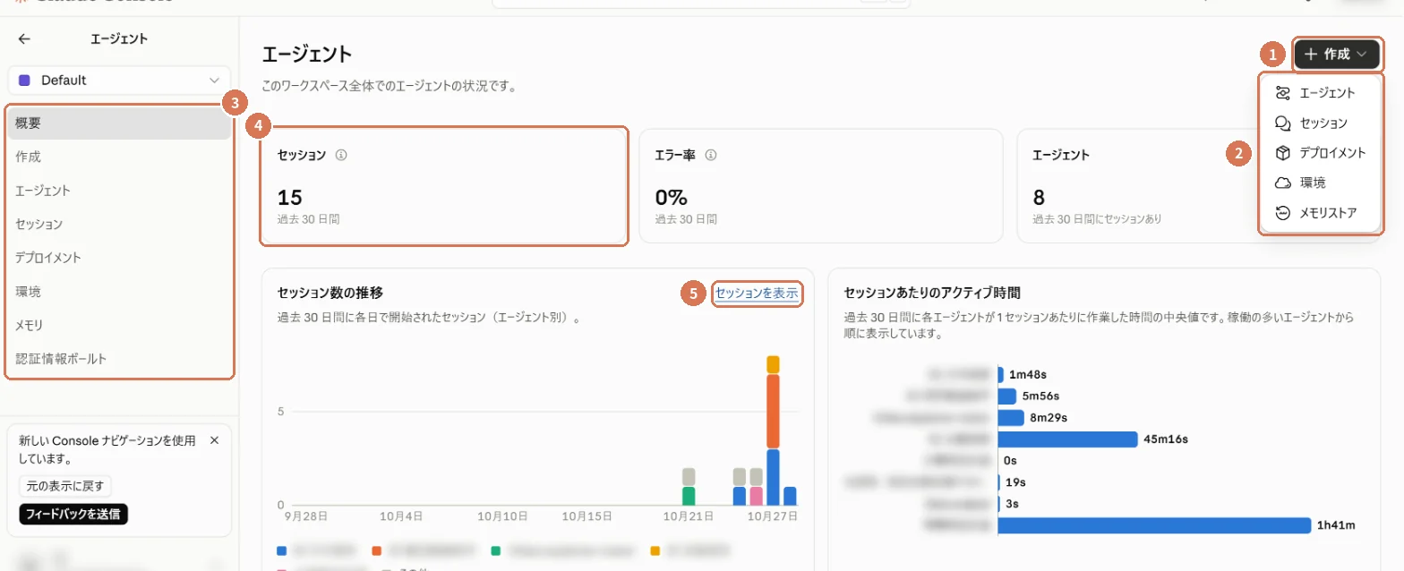1404x571 pixels.
Task: Open the セッション stat card showing 15
Action: [443, 186]
